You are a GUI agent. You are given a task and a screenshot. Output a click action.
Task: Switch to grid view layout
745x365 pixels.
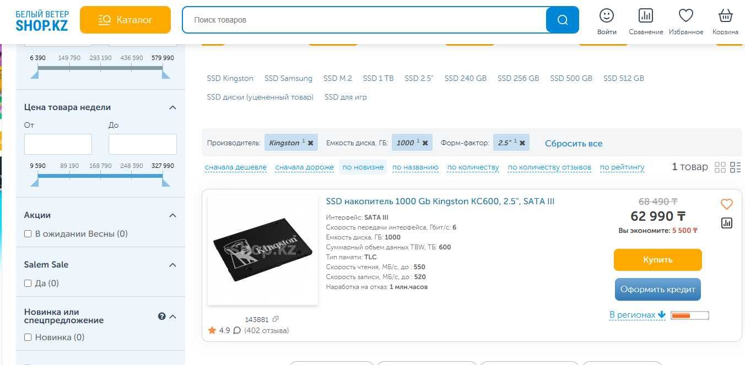coord(720,167)
